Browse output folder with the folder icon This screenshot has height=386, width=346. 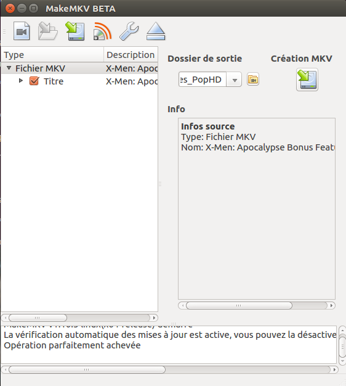253,80
